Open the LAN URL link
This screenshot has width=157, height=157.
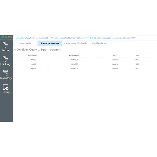tap(36, 38)
